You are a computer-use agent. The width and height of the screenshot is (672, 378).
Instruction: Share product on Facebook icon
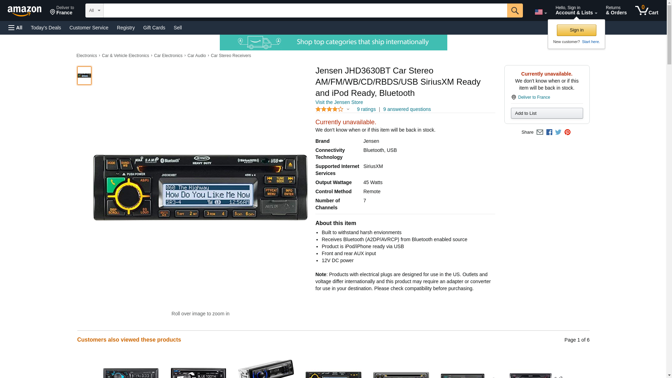tap(549, 132)
